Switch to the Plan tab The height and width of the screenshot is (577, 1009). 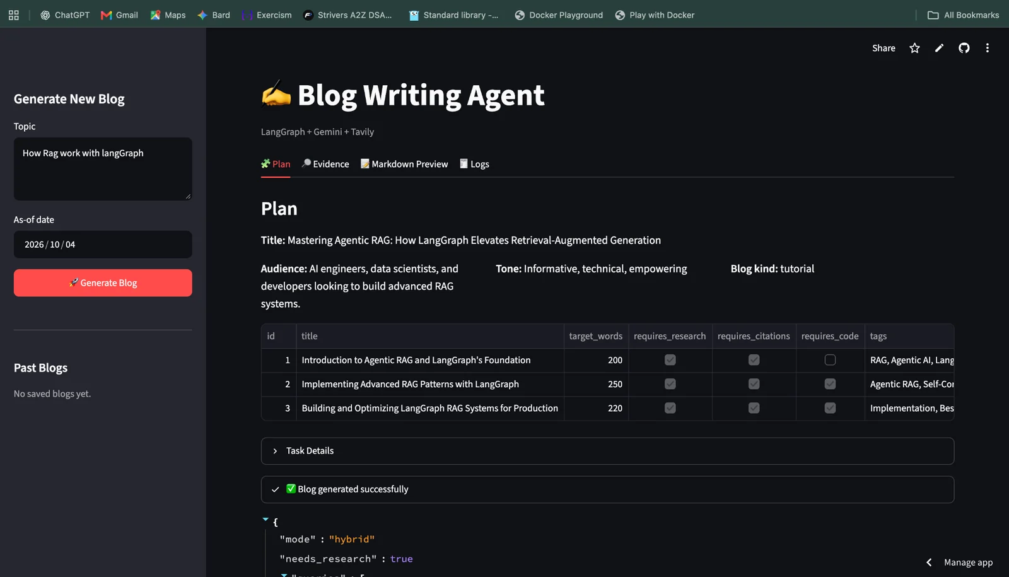276,164
